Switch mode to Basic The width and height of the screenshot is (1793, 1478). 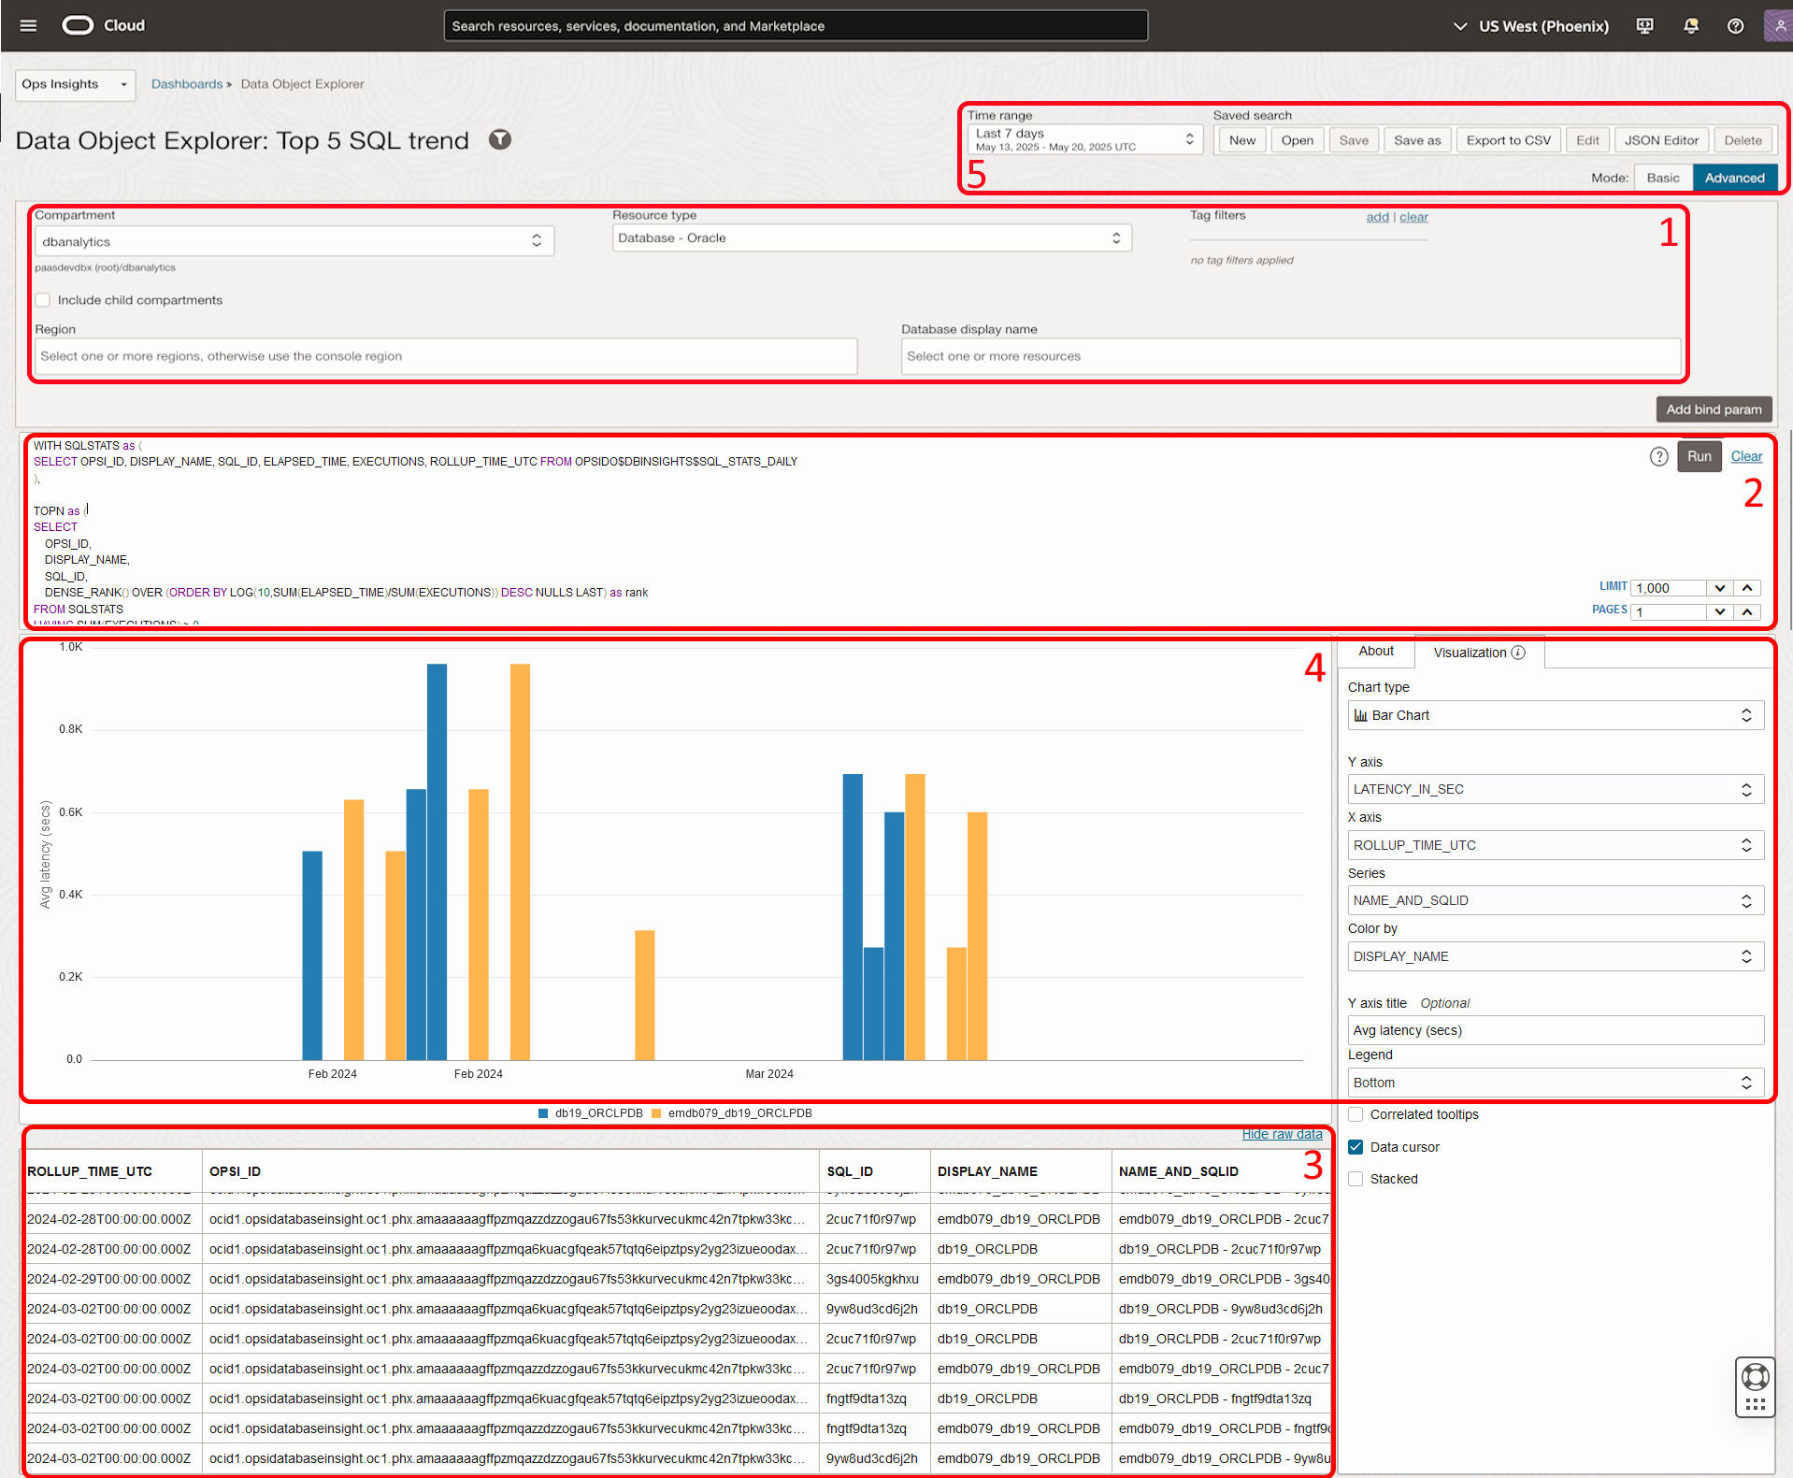(x=1663, y=178)
